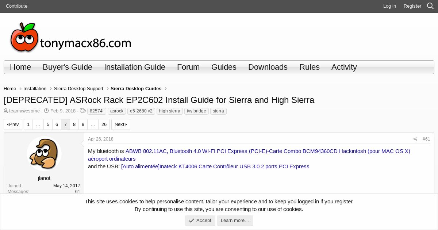Screen dimensions: 438x230
Task: Click Sierra Desktop Guides breadcrumb
Action: pyautogui.click(x=136, y=89)
